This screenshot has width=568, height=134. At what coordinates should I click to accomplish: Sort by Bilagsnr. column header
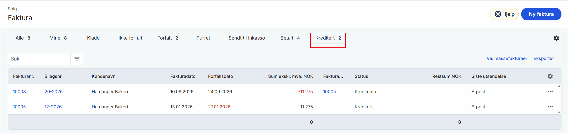pyautogui.click(x=54, y=76)
